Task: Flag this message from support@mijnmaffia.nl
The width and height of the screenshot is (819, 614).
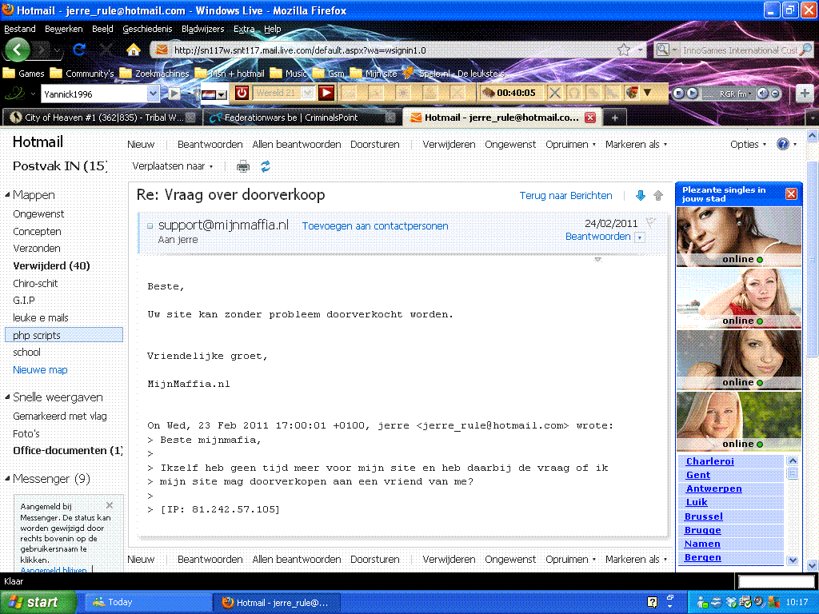Action: [650, 222]
